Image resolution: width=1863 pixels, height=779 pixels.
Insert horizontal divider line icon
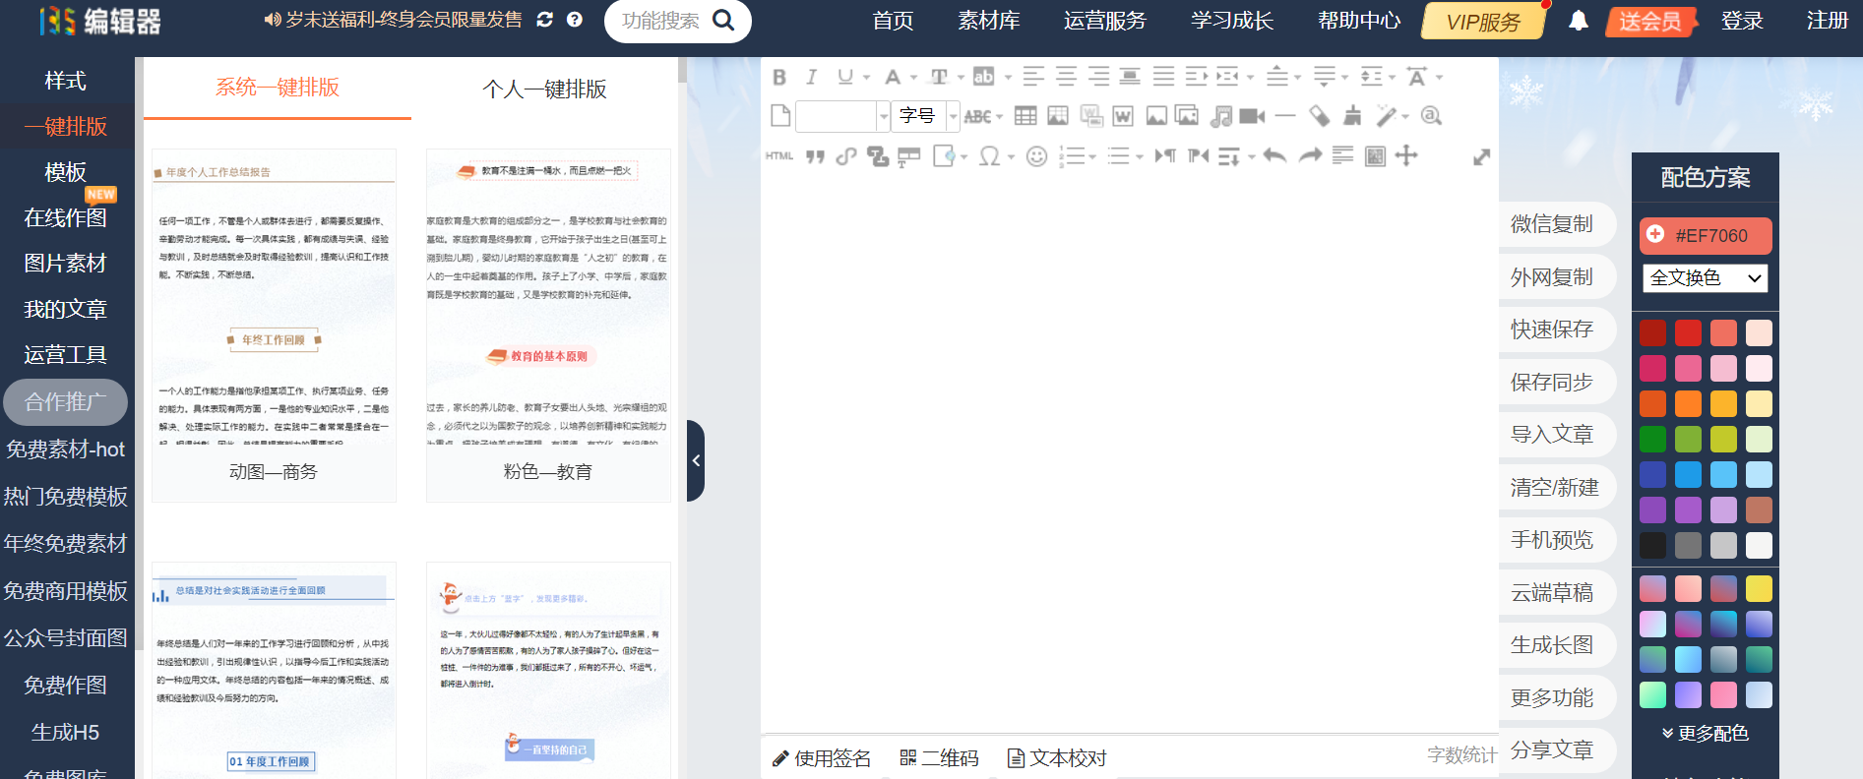point(1284,116)
